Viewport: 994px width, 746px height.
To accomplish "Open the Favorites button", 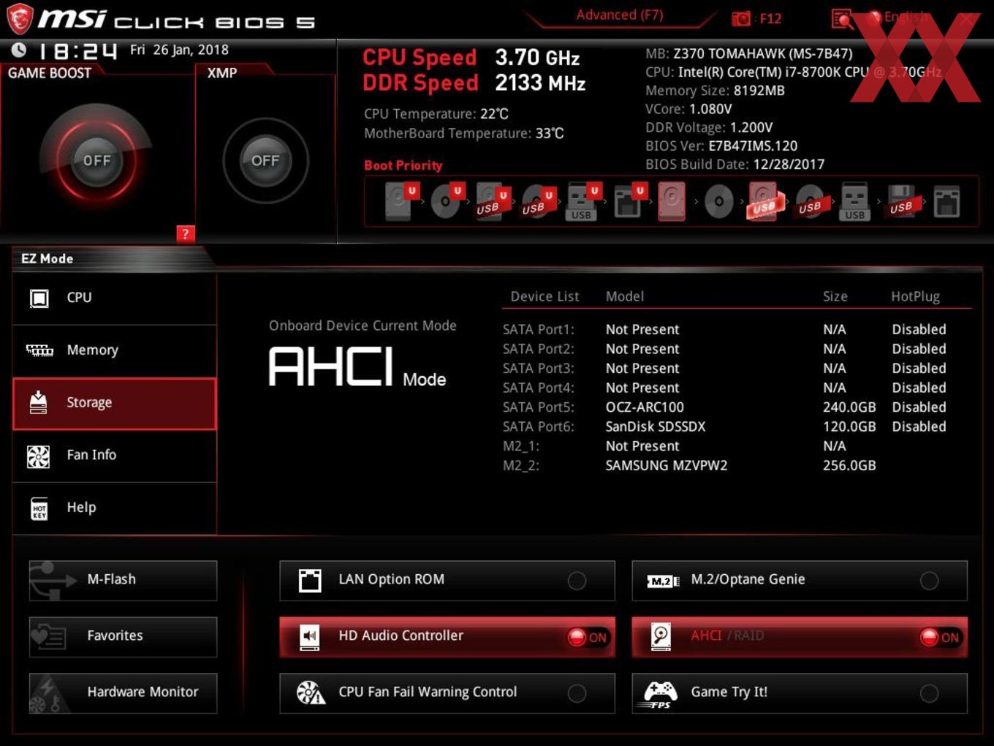I will click(x=123, y=636).
